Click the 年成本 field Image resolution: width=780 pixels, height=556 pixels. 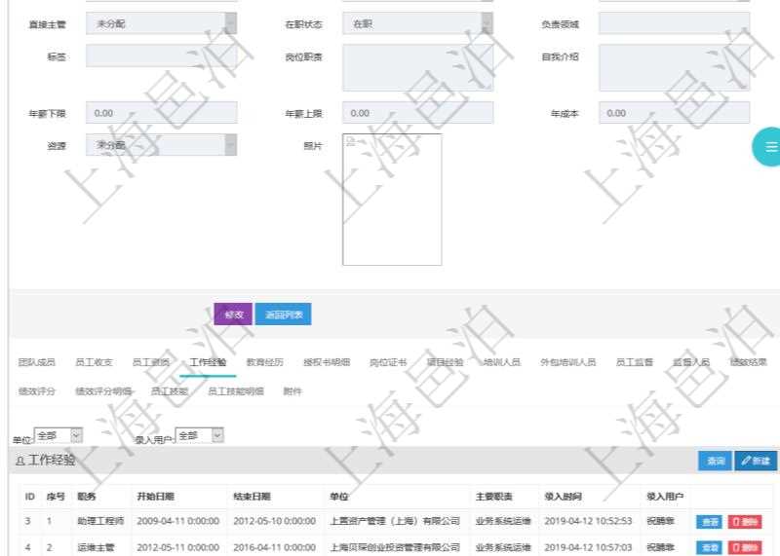674,113
